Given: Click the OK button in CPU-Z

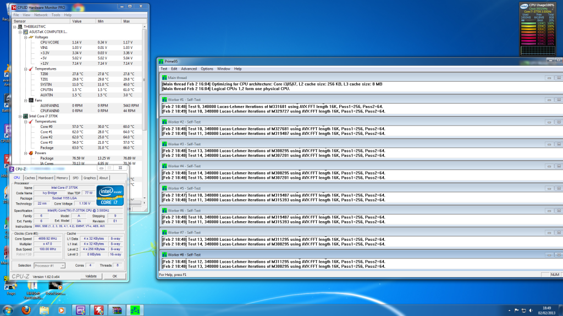Looking at the screenshot, I should (x=114, y=276).
